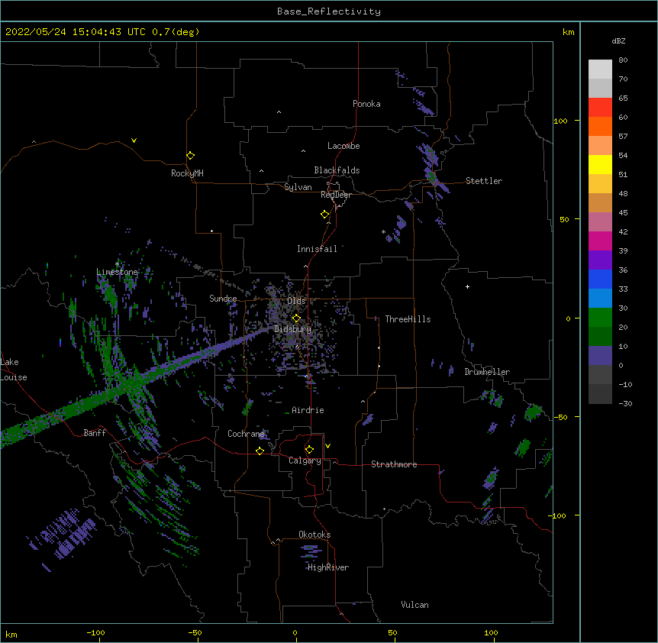Click the Ponoka city label

coord(366,104)
